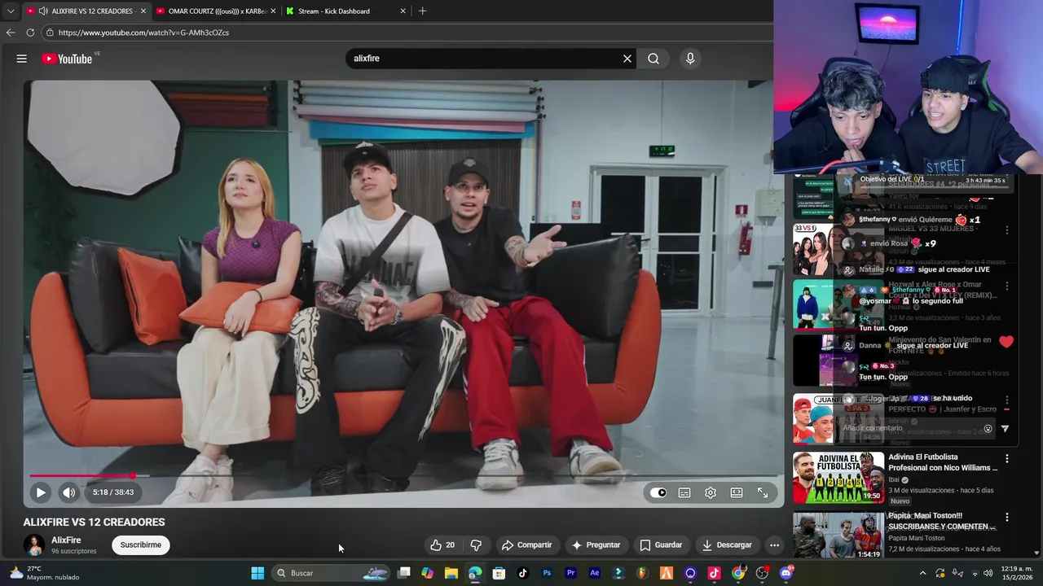The height and width of the screenshot is (586, 1043).
Task: Show hidden system tray icons chevron
Action: [x=922, y=573]
